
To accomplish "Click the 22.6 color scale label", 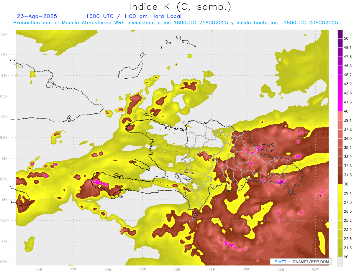I will point(348,239).
